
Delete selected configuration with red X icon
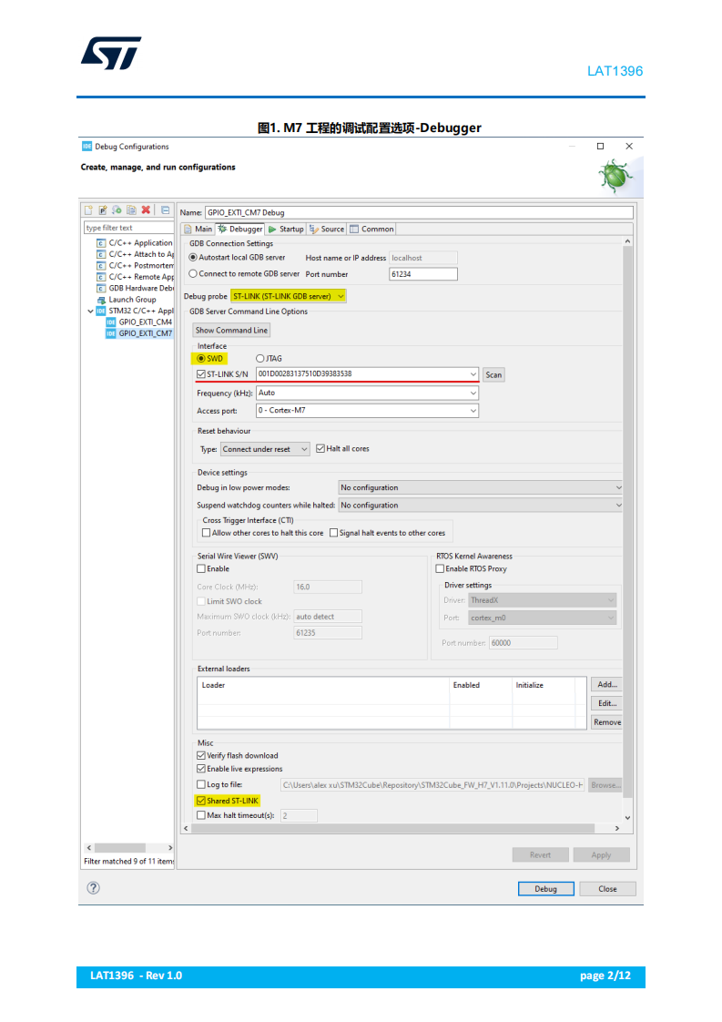coord(146,210)
